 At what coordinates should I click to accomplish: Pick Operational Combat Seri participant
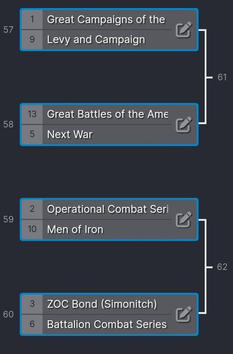click(x=107, y=209)
